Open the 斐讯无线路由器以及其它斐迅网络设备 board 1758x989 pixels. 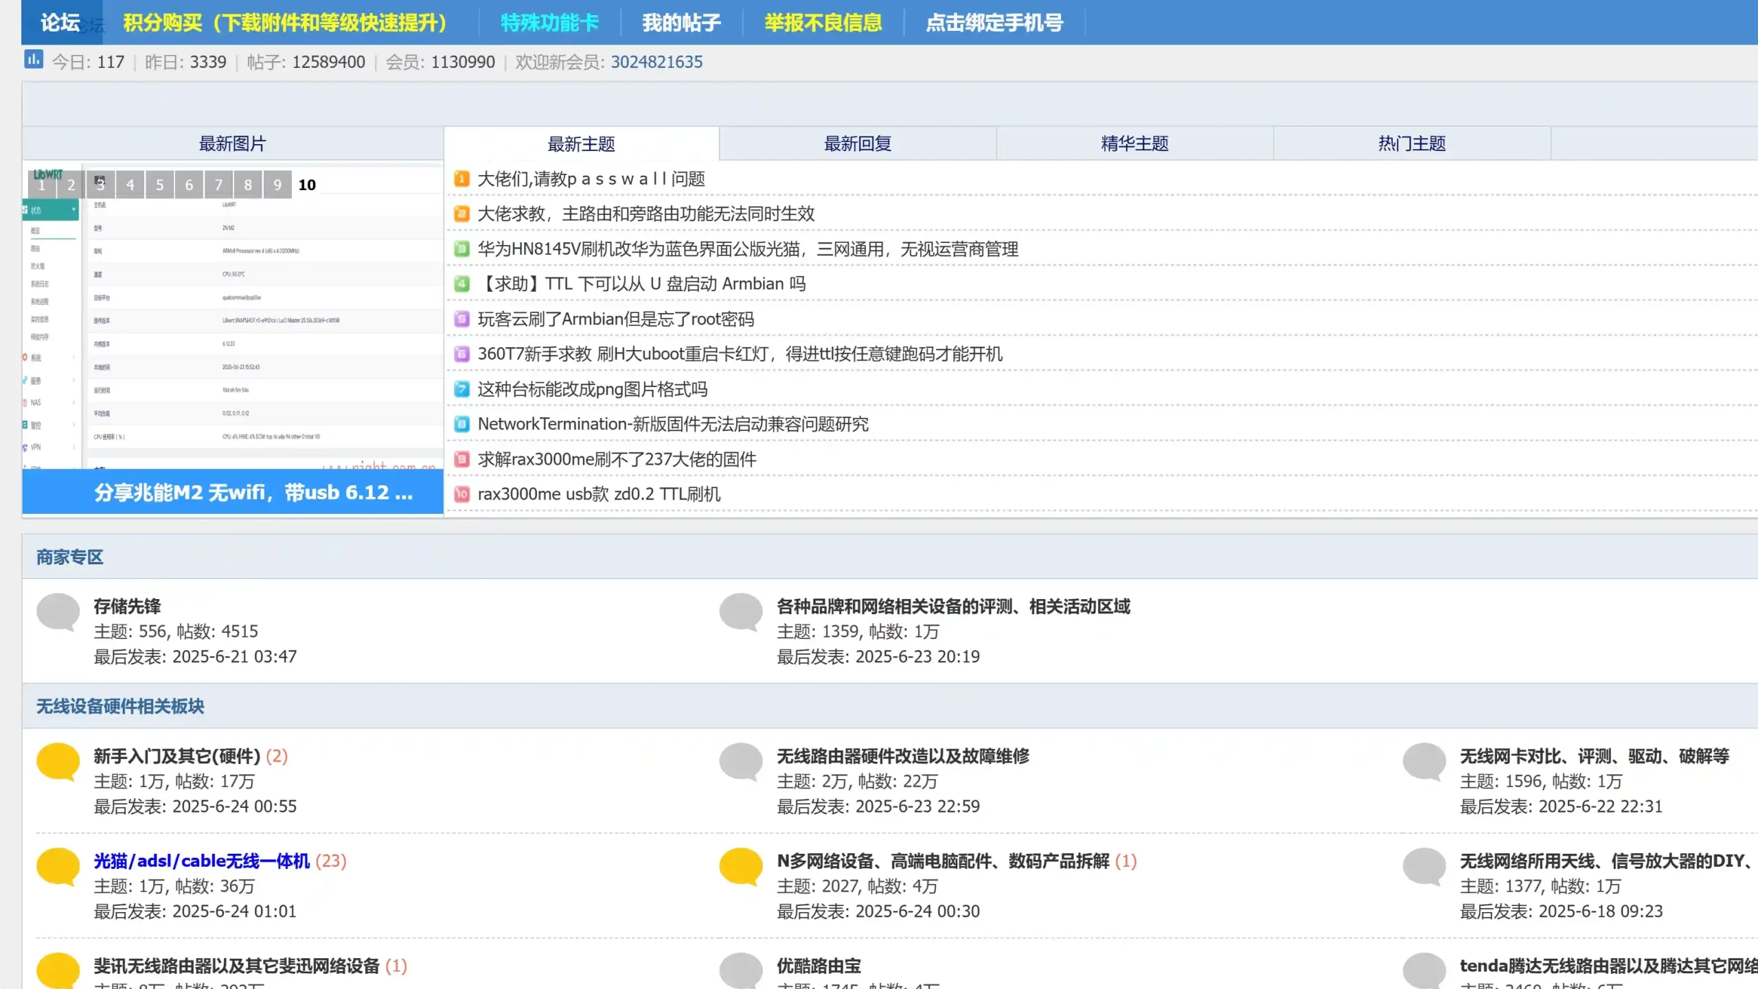[x=236, y=966]
